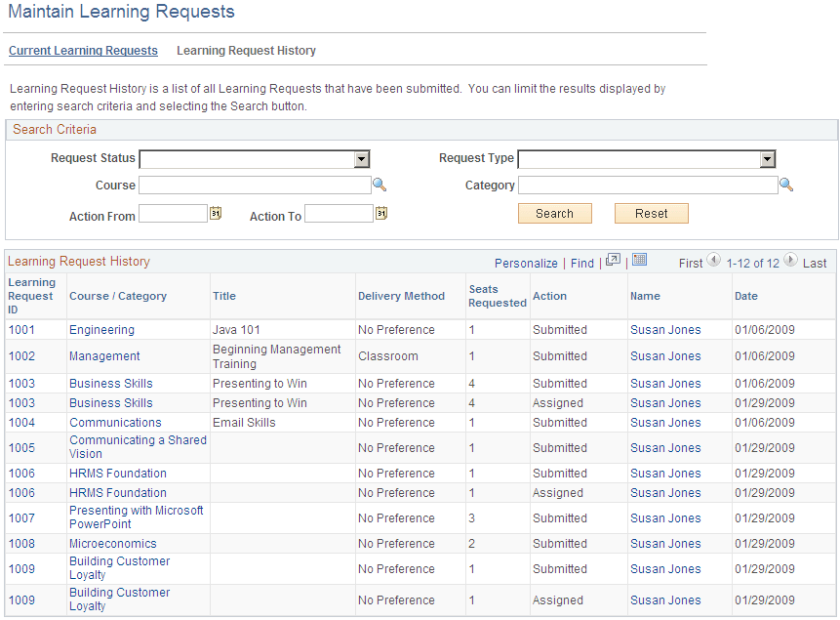Select the Current Learning Requests tab

83,50
